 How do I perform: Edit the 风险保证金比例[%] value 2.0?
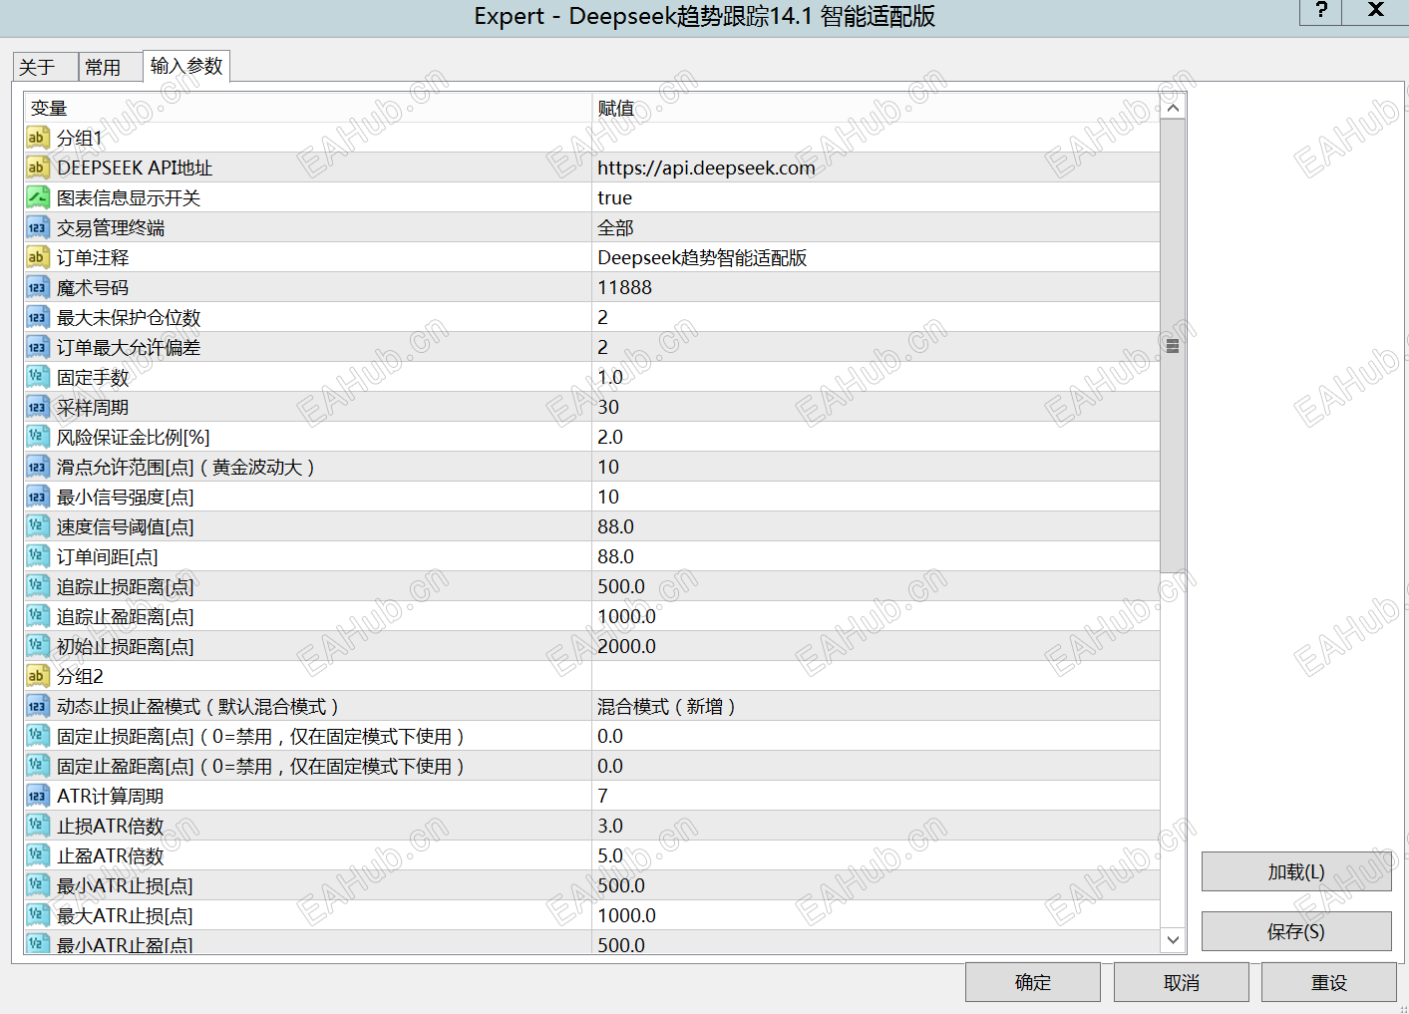(x=876, y=437)
